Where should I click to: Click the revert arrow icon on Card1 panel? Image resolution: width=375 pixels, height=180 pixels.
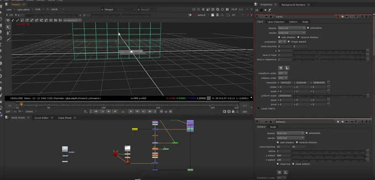[347, 17]
